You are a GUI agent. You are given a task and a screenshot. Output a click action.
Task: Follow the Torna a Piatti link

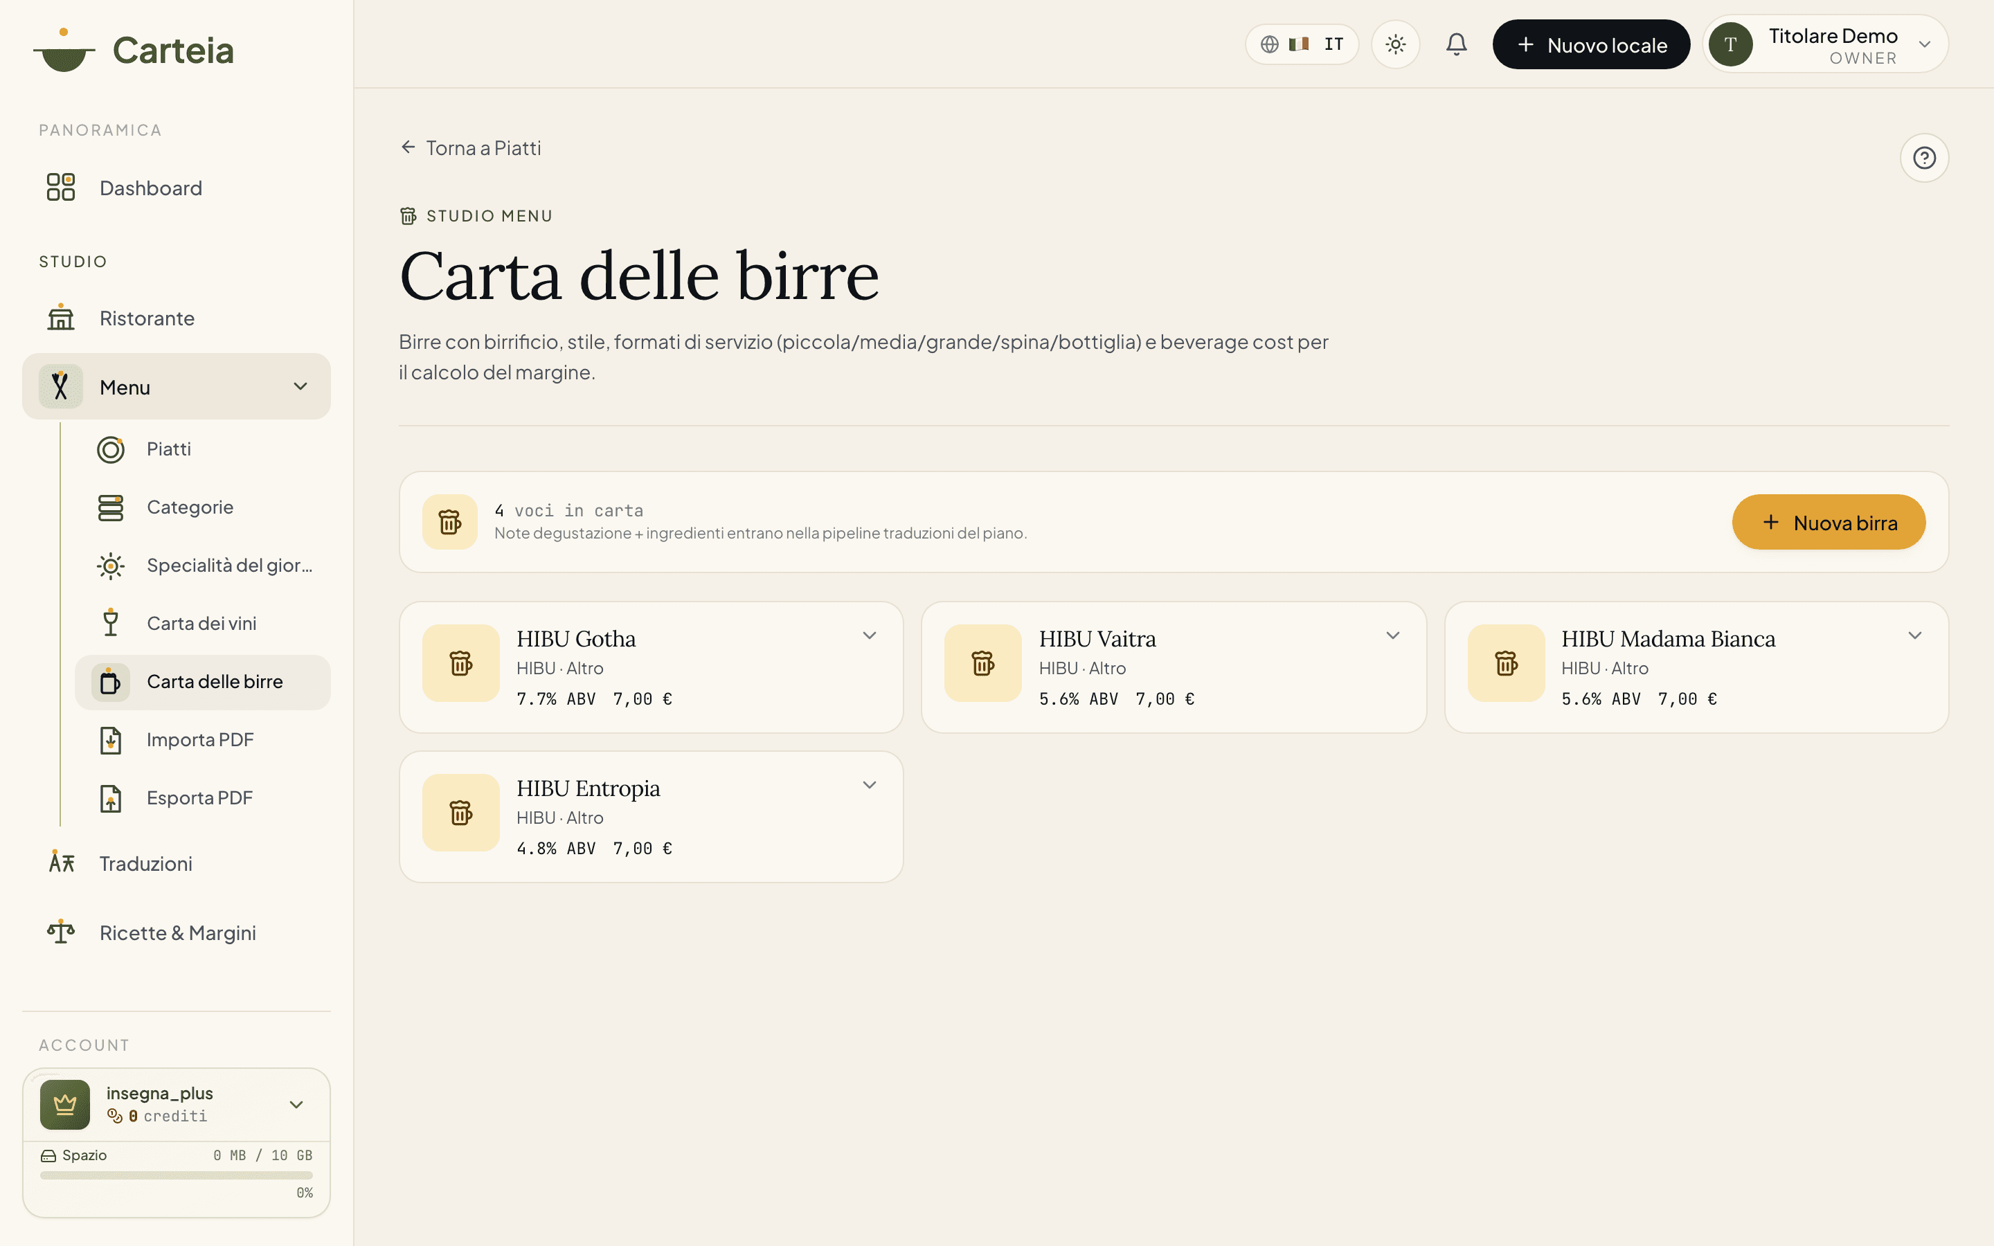471,147
